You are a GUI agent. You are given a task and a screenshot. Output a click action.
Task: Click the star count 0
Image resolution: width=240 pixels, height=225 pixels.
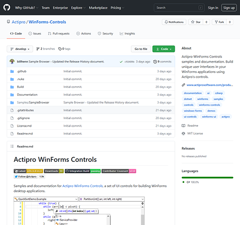[x=206, y=22]
